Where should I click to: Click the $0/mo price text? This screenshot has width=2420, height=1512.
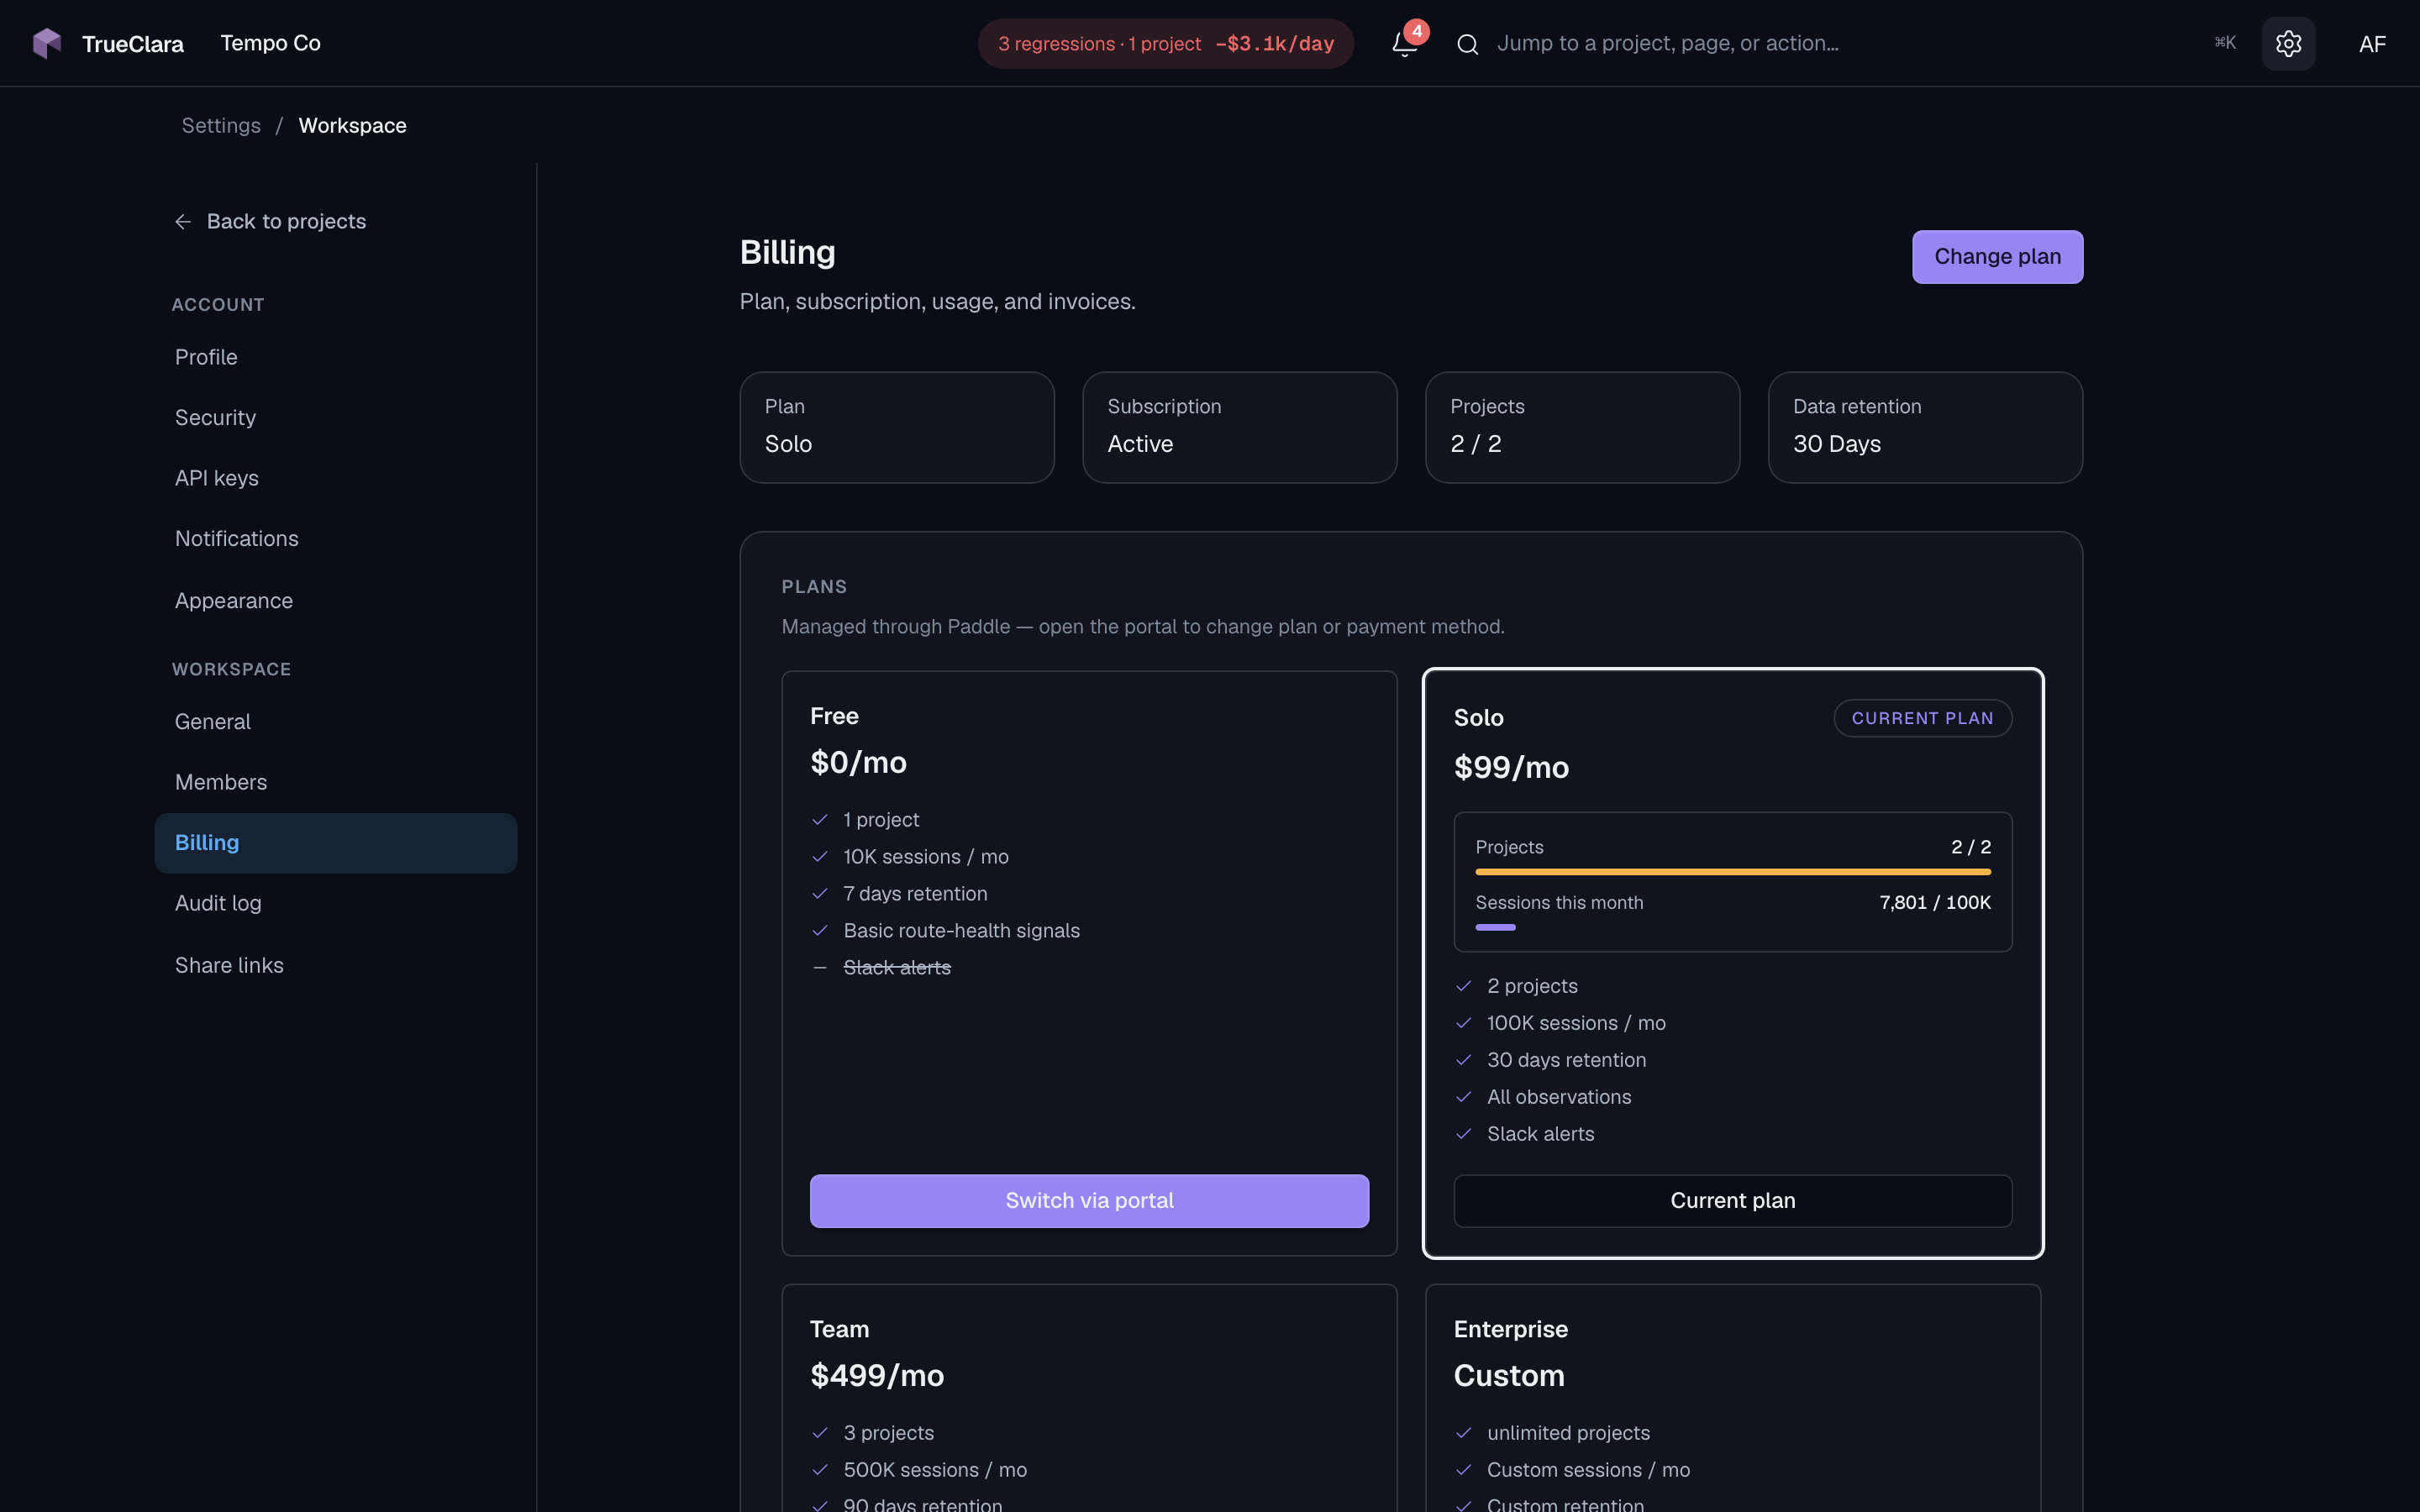point(858,763)
